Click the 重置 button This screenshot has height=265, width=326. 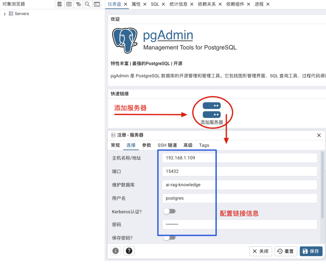286,251
